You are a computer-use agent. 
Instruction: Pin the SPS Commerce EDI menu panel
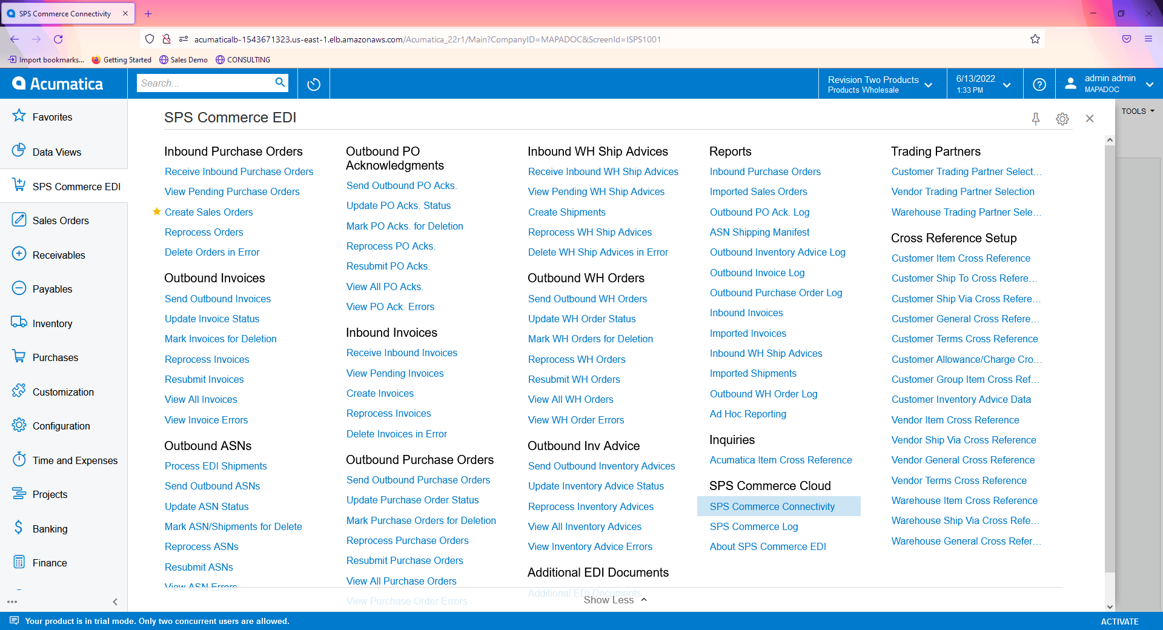[1036, 119]
